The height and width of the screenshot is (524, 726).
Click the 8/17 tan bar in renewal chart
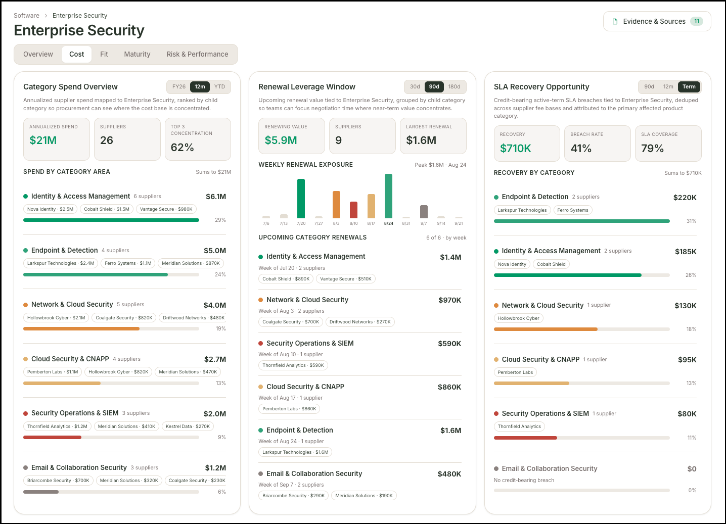click(x=371, y=206)
